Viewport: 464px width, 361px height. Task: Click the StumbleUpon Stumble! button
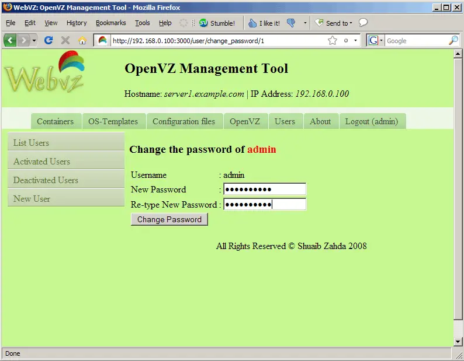click(x=217, y=23)
